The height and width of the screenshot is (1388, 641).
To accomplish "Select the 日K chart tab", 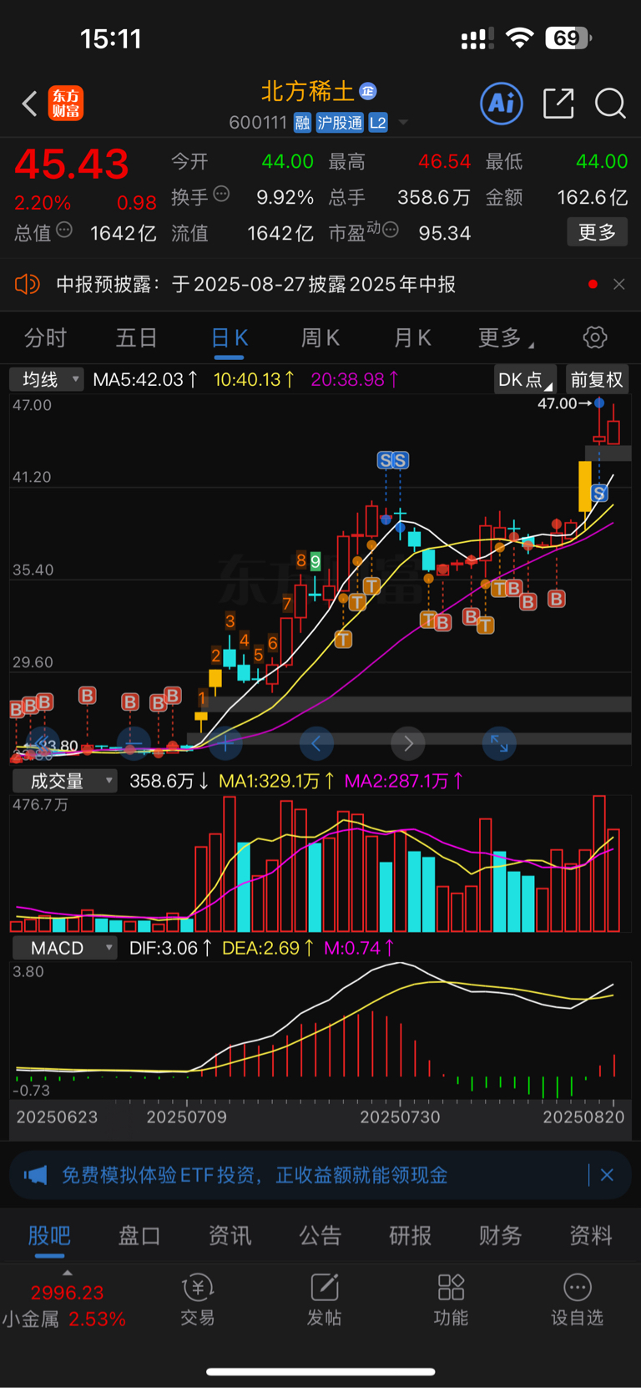I will (229, 337).
